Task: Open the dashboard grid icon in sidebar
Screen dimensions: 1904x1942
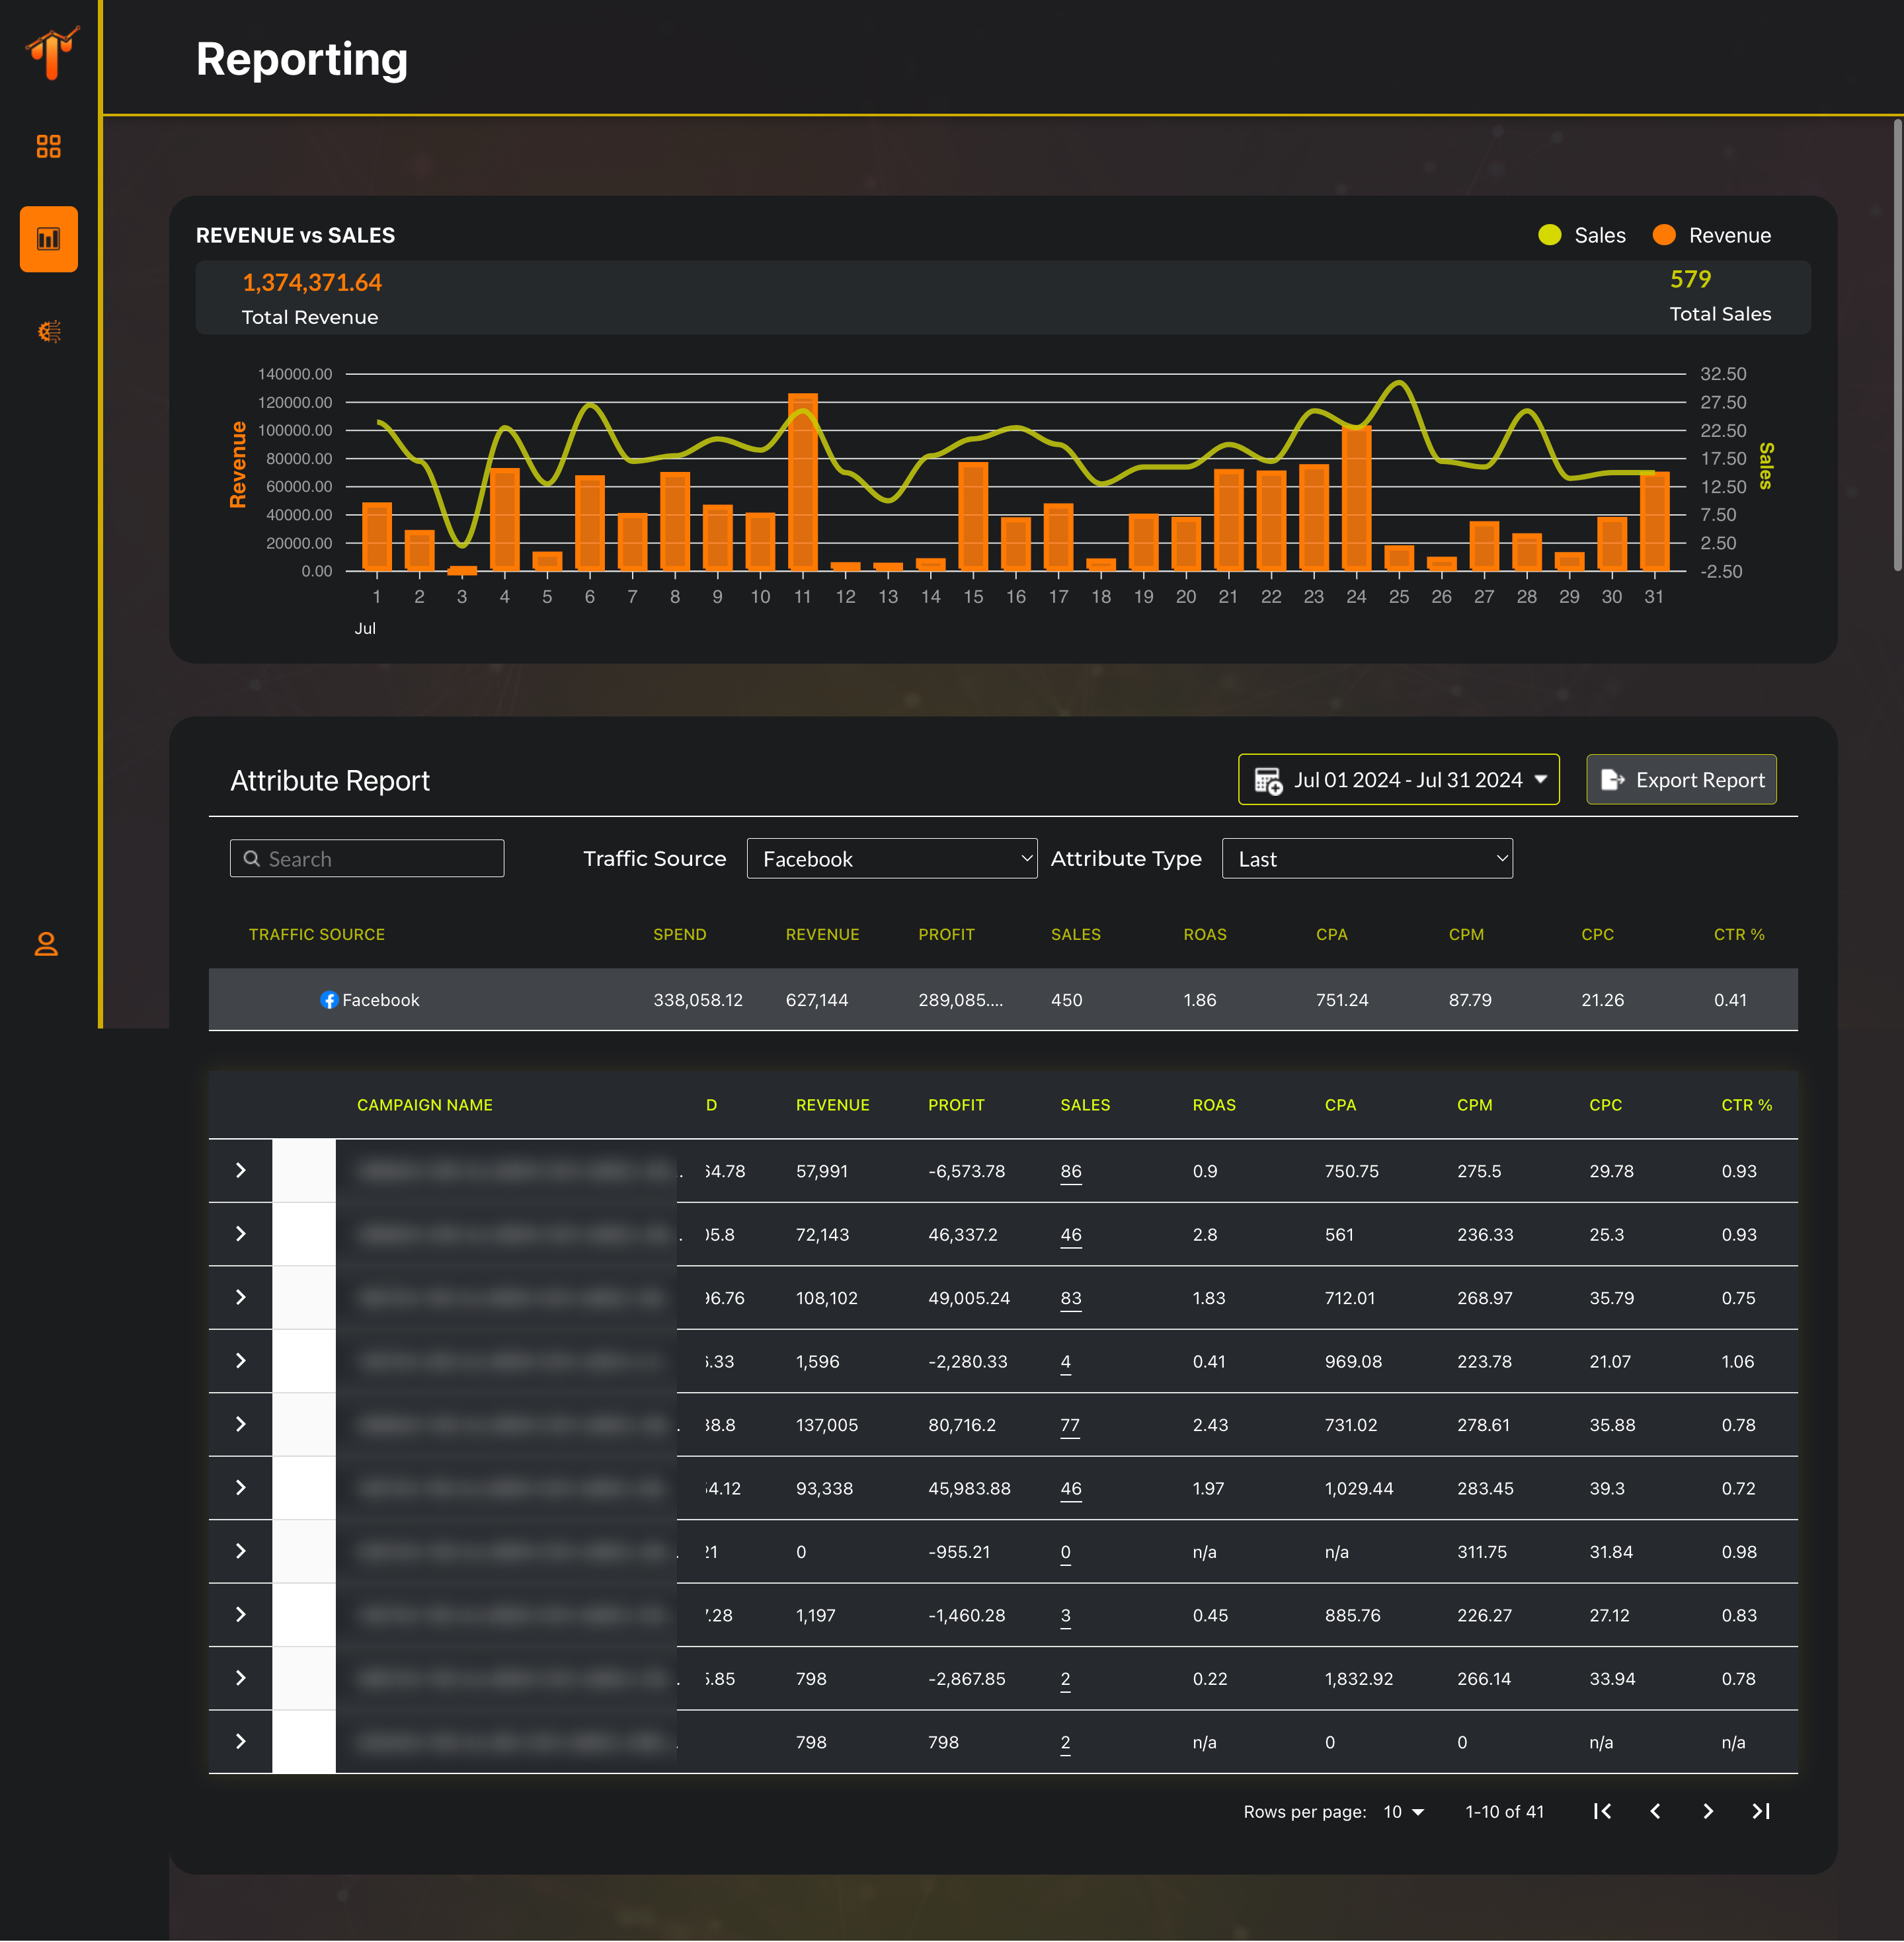Action: click(x=48, y=147)
